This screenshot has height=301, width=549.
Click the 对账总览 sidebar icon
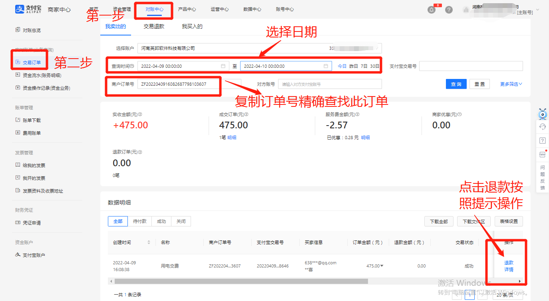[18, 30]
